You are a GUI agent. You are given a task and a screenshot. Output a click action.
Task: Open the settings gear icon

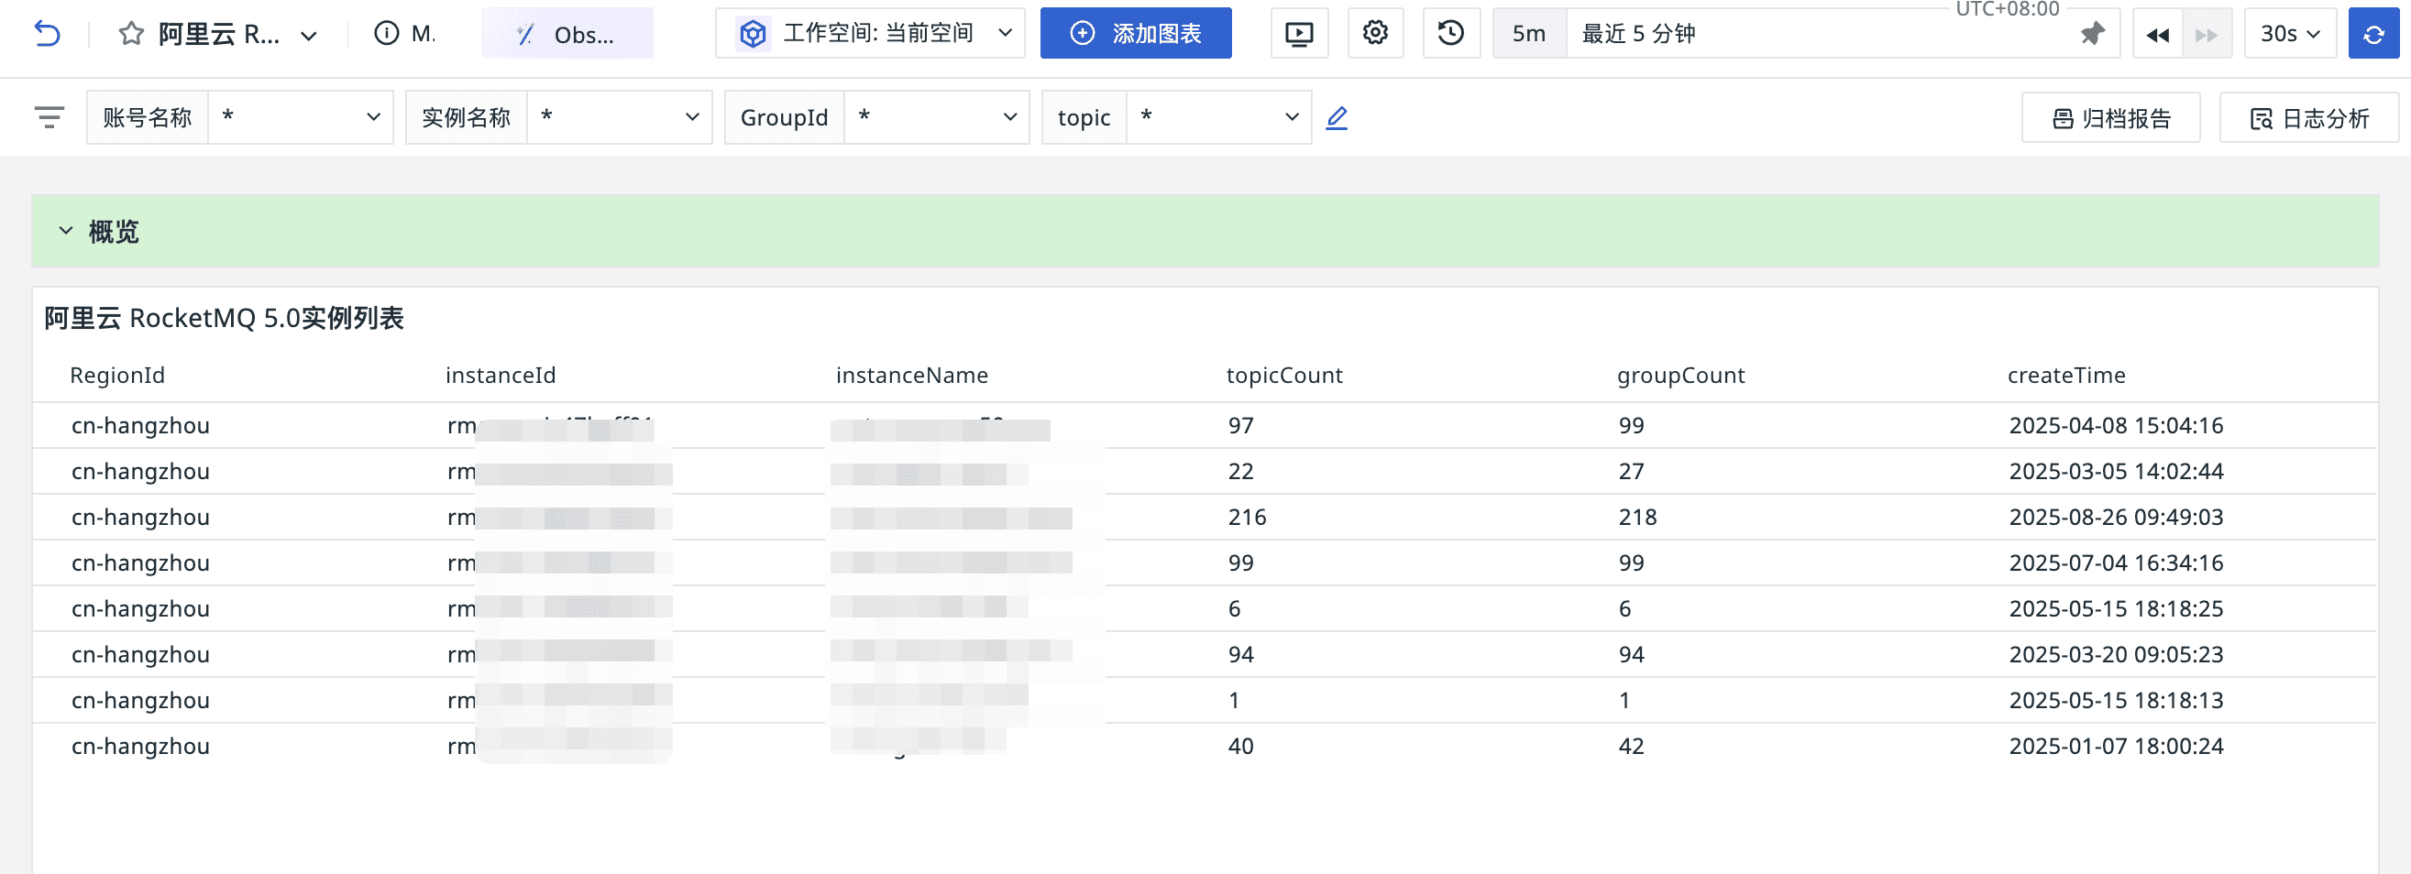point(1375,34)
